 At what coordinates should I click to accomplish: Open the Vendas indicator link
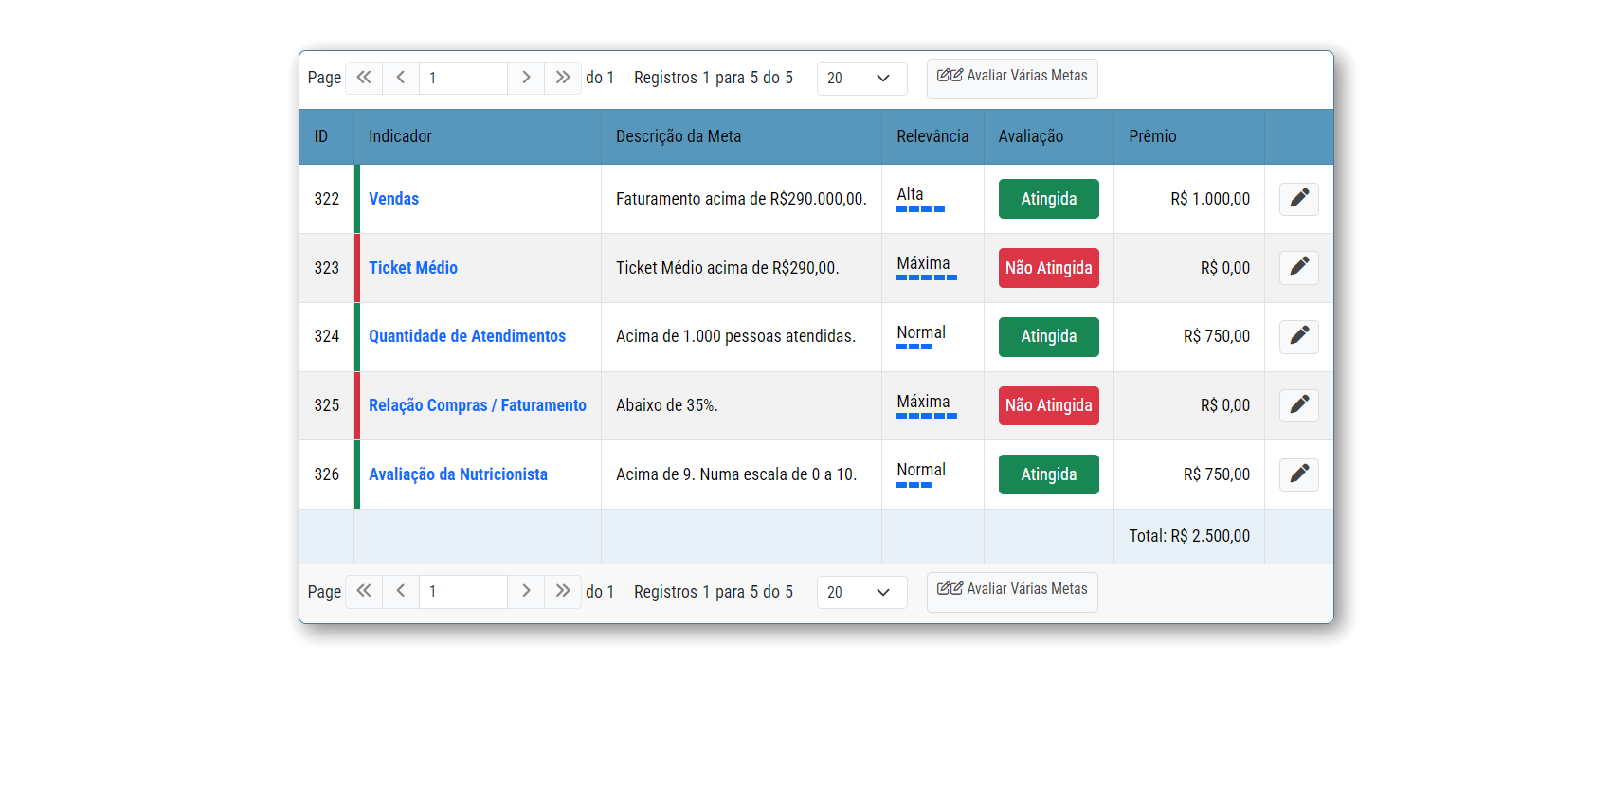[x=393, y=199]
